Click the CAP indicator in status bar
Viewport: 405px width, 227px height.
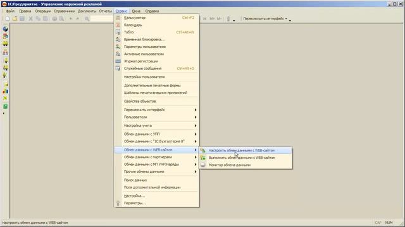(x=378, y=223)
